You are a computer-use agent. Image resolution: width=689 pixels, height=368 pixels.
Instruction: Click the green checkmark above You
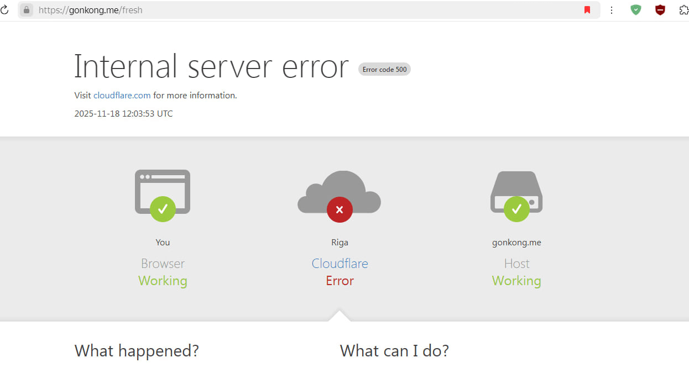pyautogui.click(x=163, y=209)
